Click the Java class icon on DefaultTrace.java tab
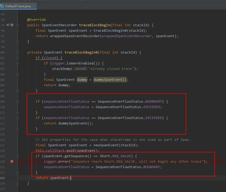This screenshot has height=192, width=226. [x=2, y=6]
